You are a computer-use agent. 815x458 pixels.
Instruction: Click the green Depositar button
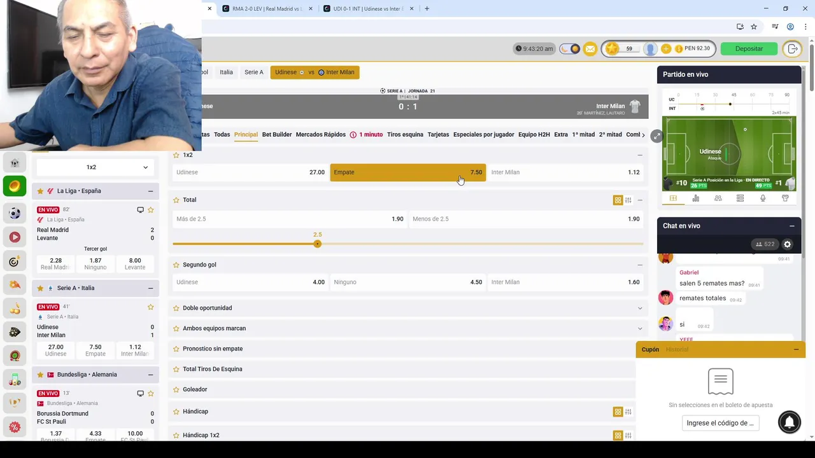pos(749,49)
